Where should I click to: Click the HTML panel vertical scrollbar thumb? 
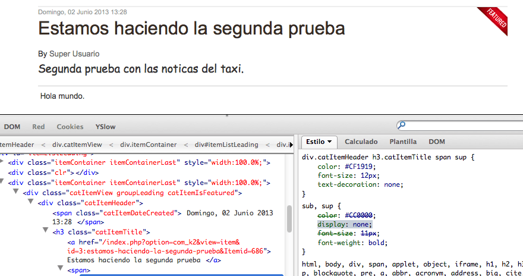click(289, 218)
